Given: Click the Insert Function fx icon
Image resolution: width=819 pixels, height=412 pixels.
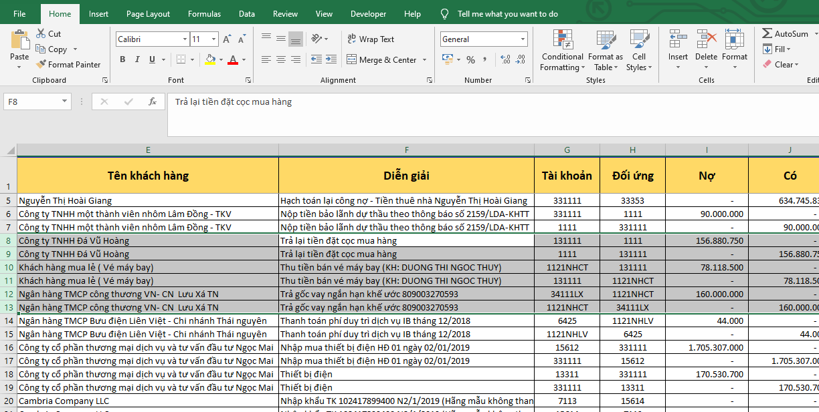Looking at the screenshot, I should [x=153, y=101].
